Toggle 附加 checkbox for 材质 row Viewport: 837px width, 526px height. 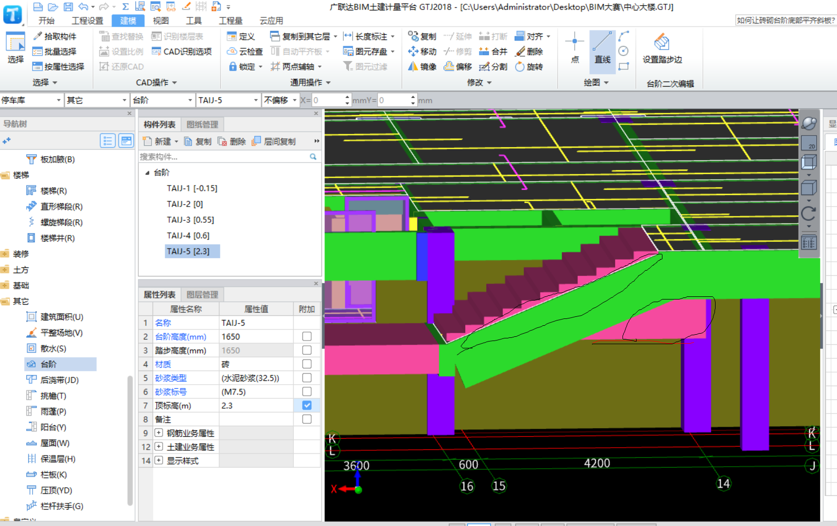coord(307,364)
